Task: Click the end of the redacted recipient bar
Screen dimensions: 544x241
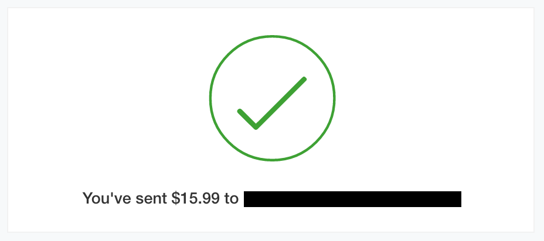Action: (x=458, y=199)
